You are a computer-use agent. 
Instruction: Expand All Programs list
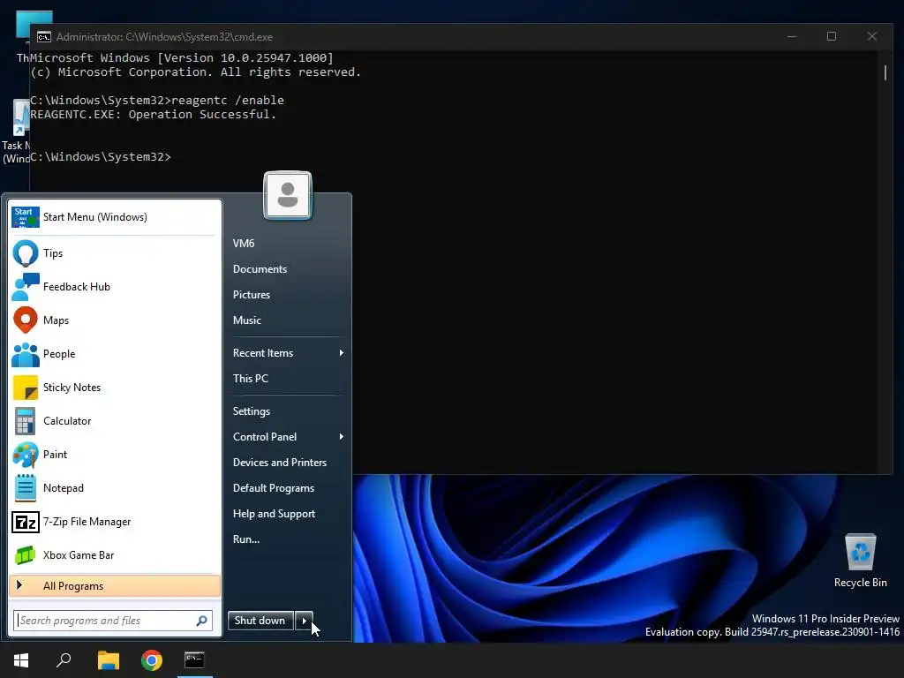(115, 586)
